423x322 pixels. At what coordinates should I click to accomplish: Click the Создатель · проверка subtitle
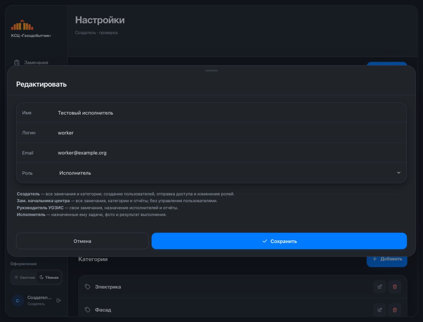96,33
